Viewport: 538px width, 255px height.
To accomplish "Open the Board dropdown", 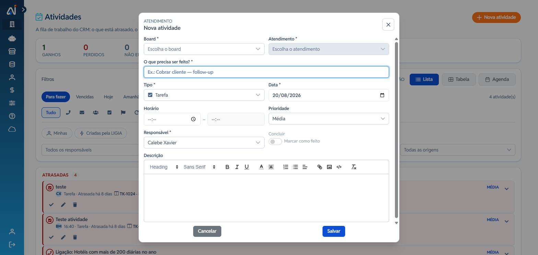I will point(204,49).
